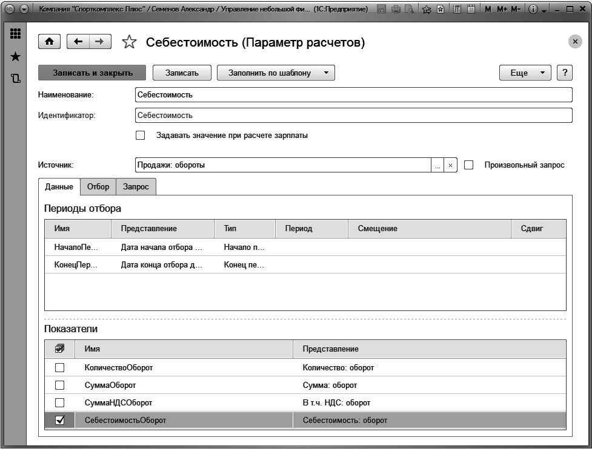Click into the Идентификатор input field
Viewport: 592px width, 449px height.
coord(353,116)
